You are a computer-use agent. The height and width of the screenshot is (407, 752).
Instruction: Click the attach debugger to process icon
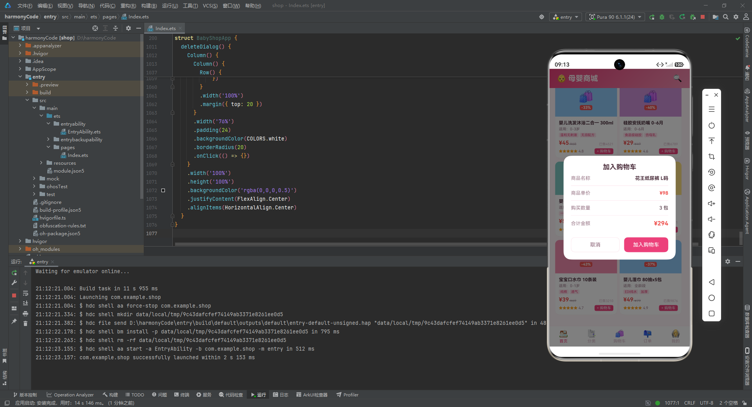tap(692, 17)
